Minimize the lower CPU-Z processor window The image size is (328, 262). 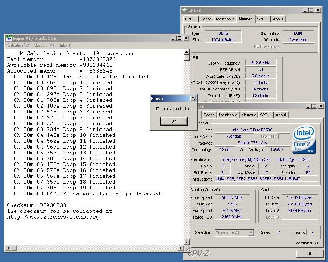308,106
